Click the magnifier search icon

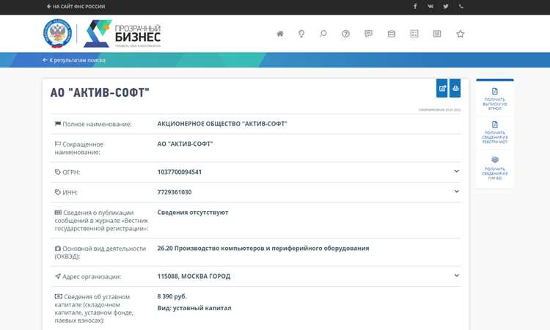coord(323,34)
